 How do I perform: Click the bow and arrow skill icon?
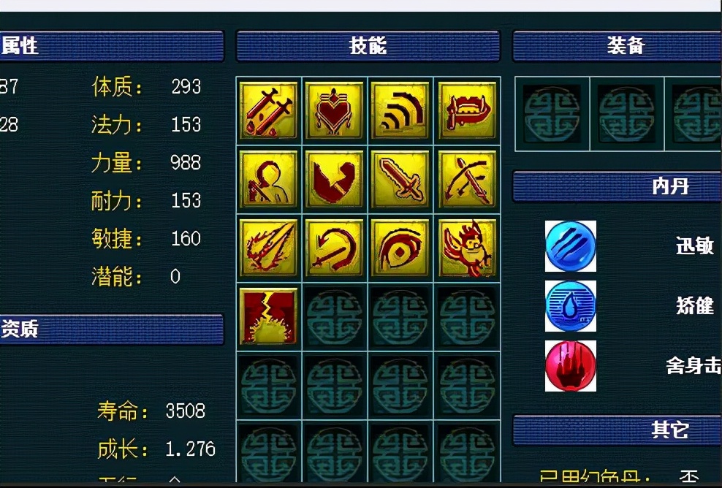pyautogui.click(x=467, y=179)
